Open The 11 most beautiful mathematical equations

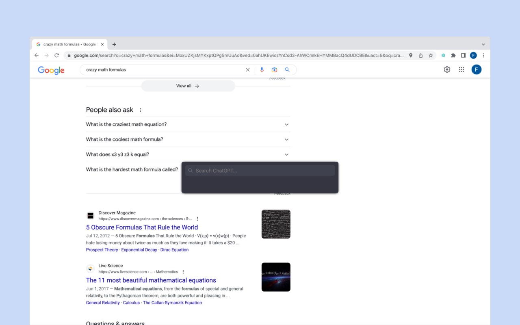[x=151, y=280]
